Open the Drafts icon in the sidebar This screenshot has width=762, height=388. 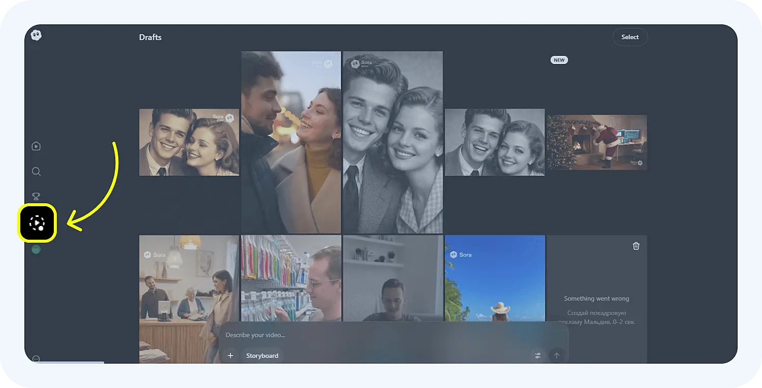coord(37,222)
